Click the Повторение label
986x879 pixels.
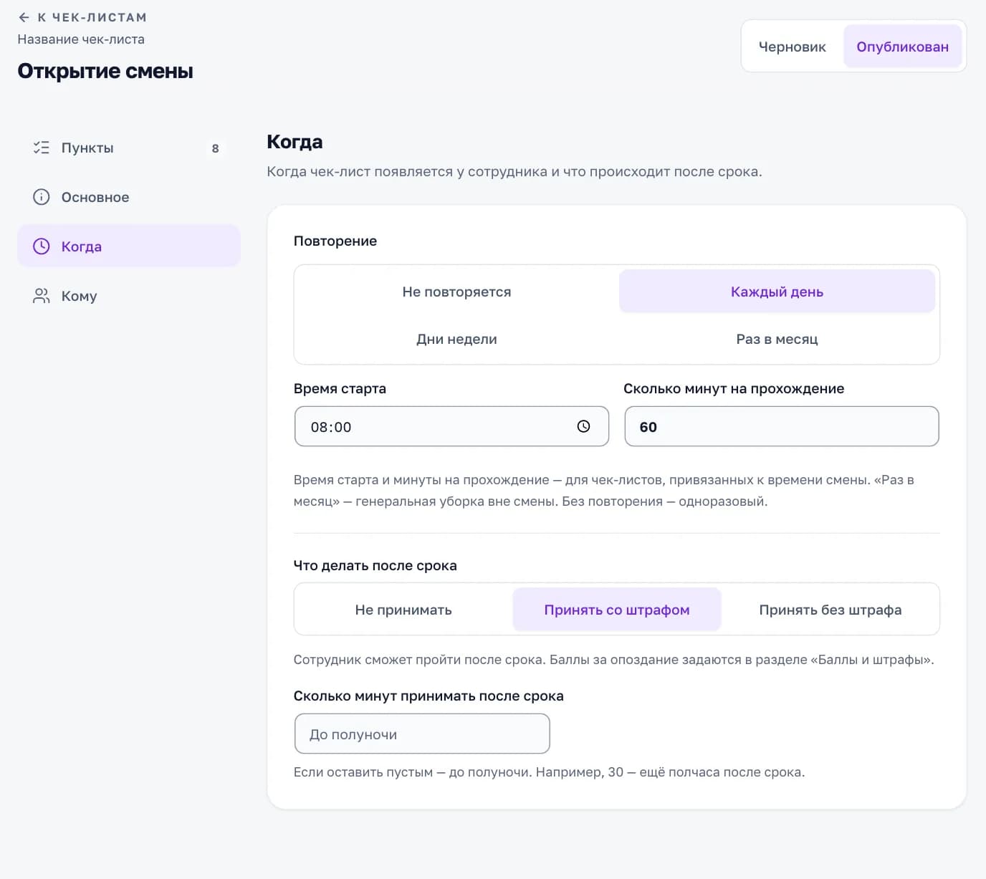coord(335,241)
